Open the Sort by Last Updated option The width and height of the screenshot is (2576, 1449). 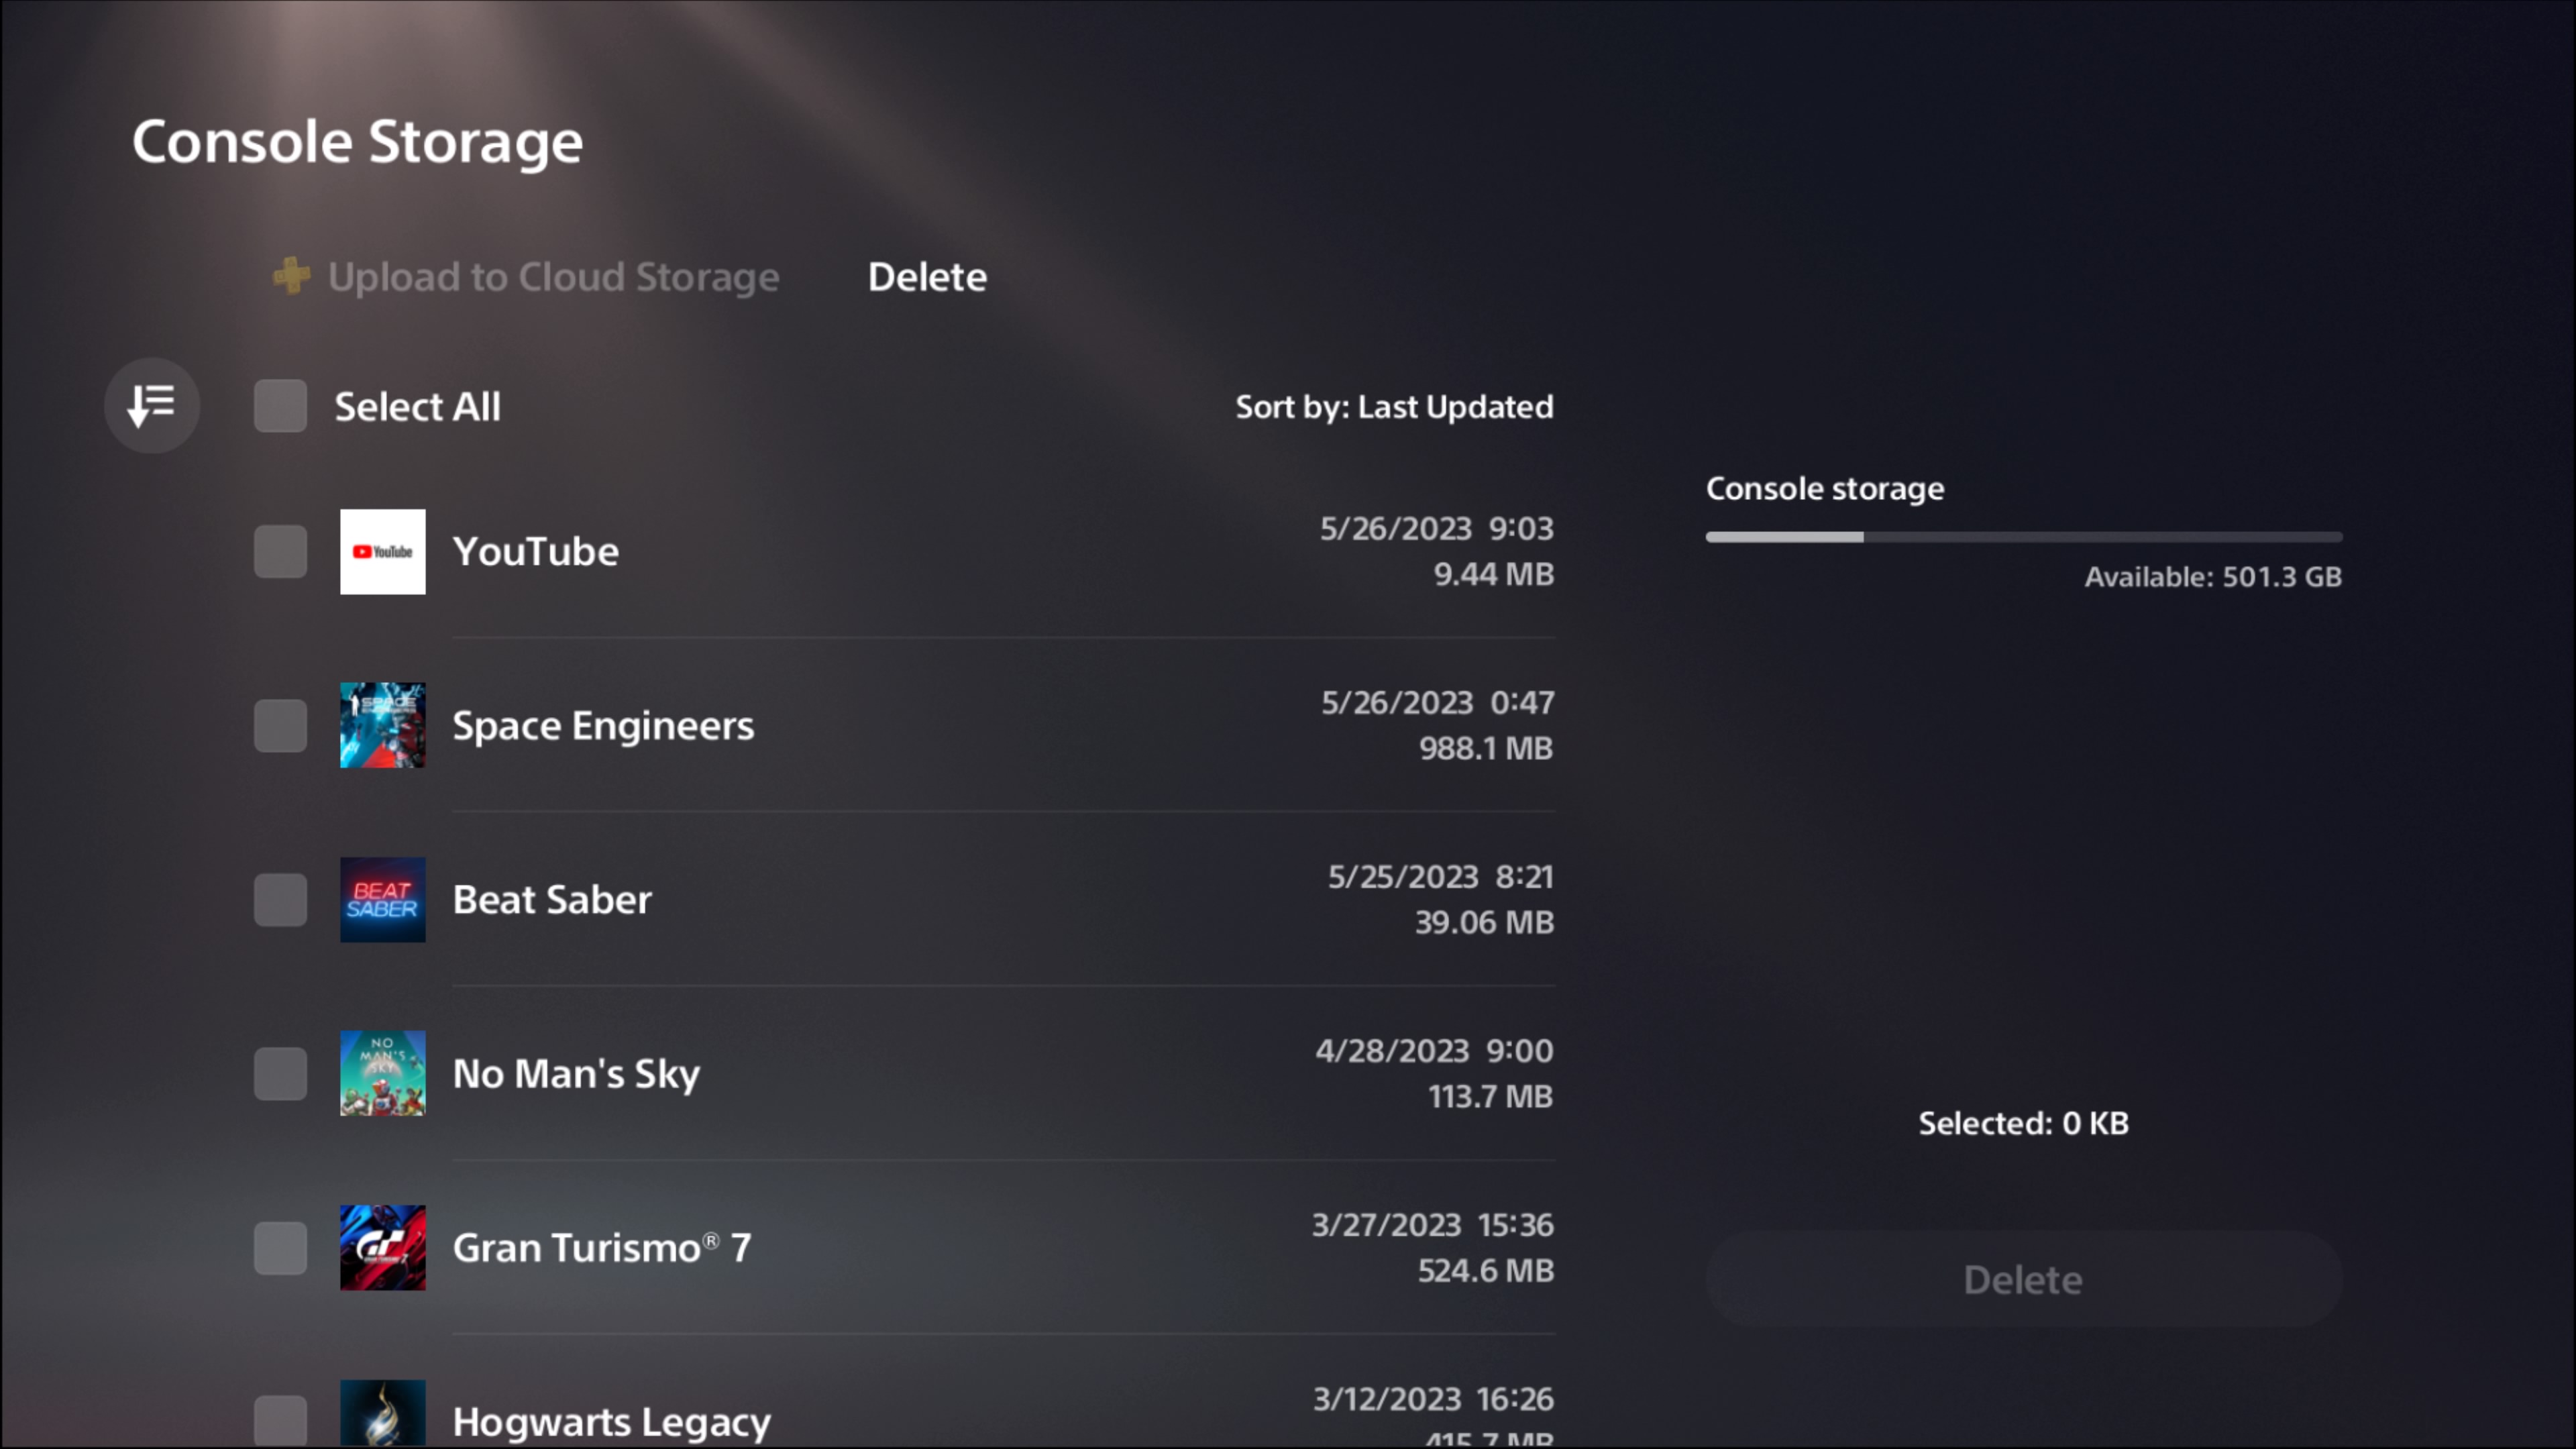[1394, 407]
